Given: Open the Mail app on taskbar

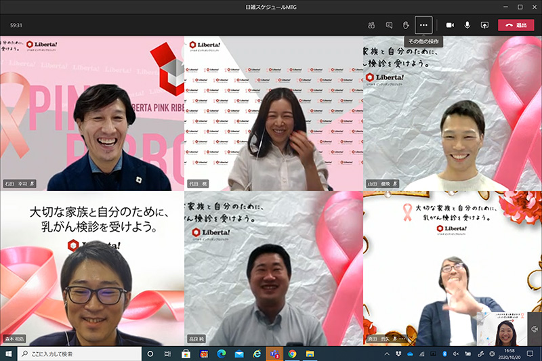Looking at the screenshot, I should pos(239,354).
